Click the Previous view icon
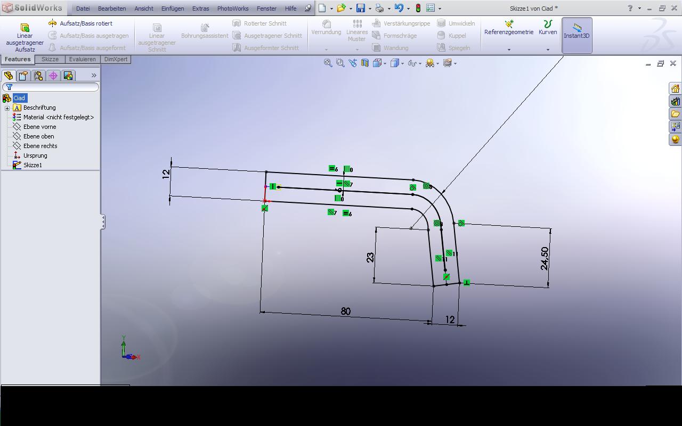The image size is (682, 426). (x=352, y=63)
